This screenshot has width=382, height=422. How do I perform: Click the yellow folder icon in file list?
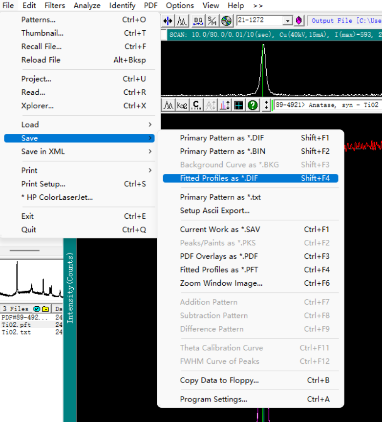tap(45, 309)
